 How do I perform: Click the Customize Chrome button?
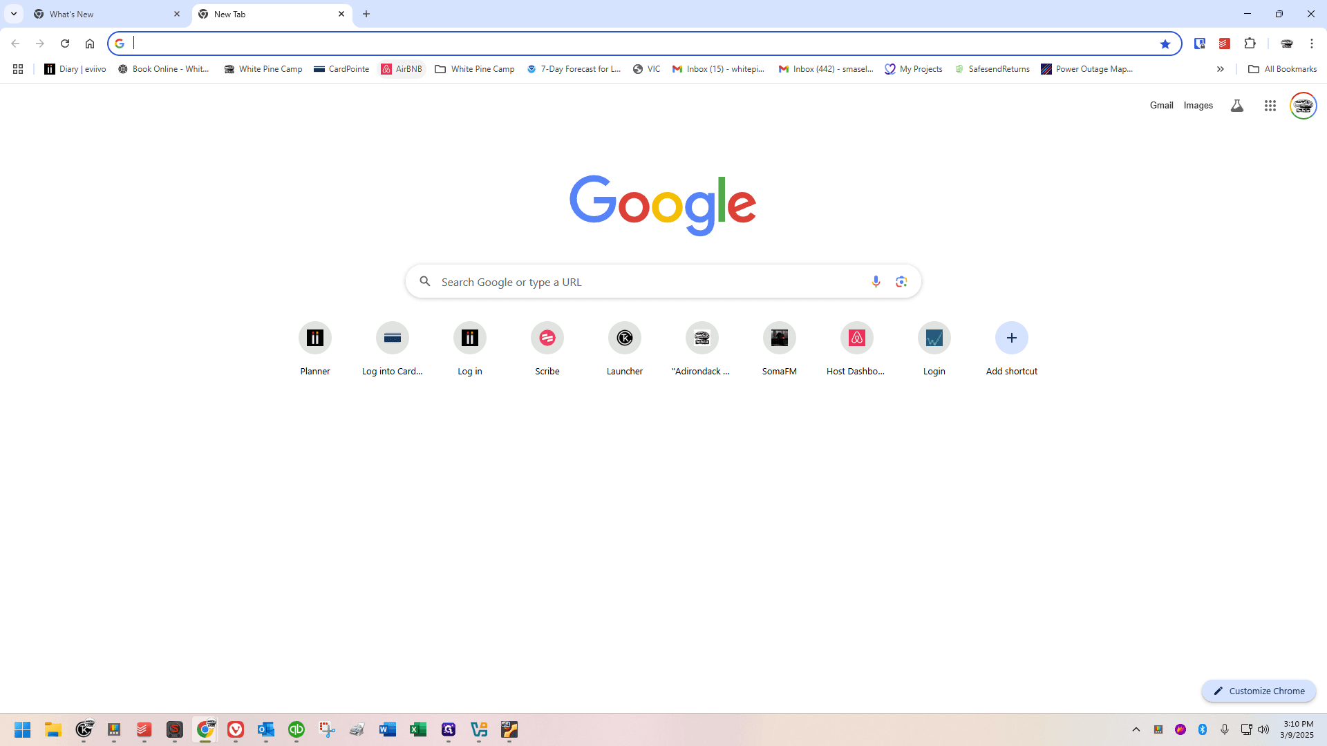tap(1259, 691)
